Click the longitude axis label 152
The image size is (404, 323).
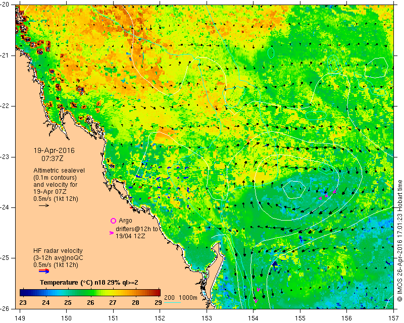160,318
